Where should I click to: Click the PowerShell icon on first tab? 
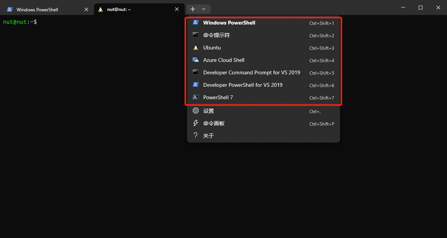(10, 9)
